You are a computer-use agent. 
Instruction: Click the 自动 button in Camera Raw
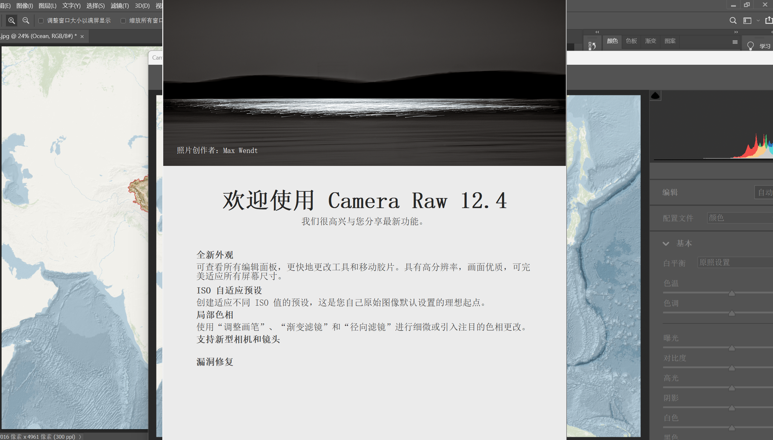tap(764, 193)
